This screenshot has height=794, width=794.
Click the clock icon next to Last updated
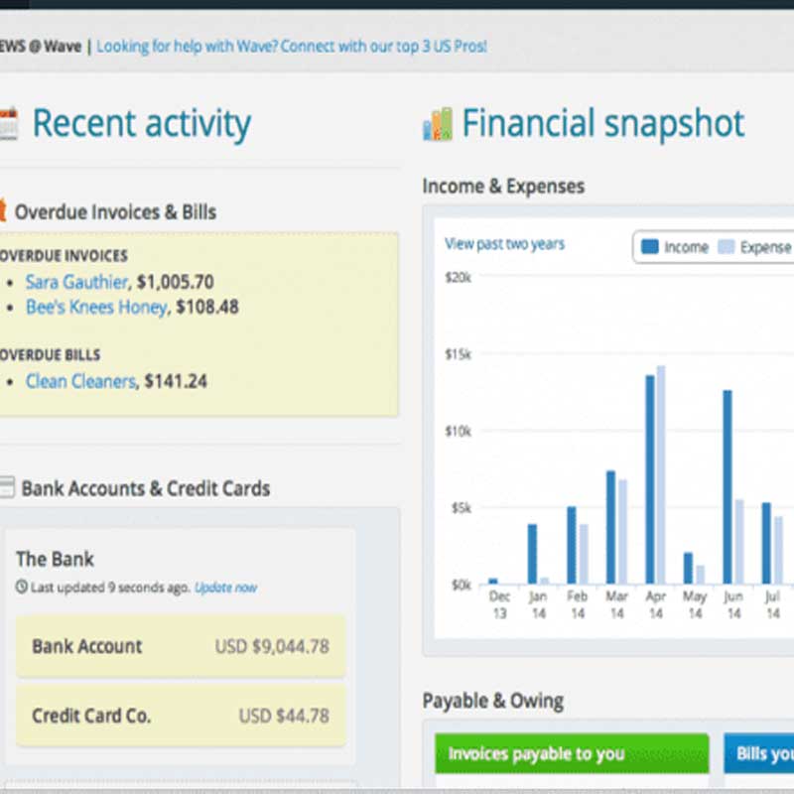coord(22,588)
